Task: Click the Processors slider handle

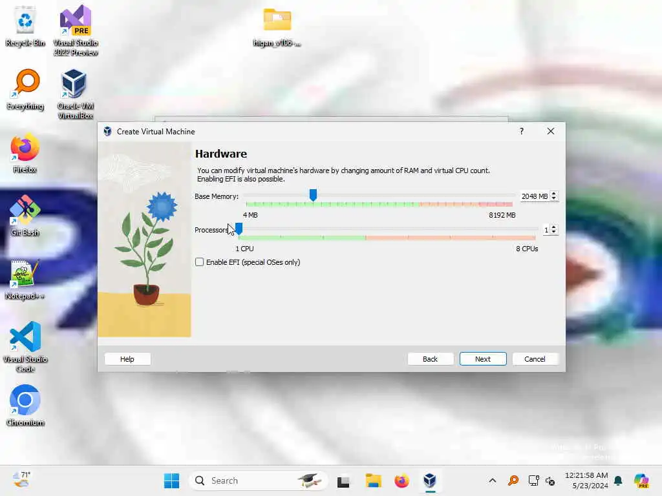Action: (239, 229)
